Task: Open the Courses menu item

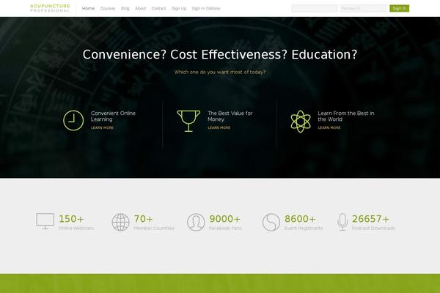Action: [x=108, y=8]
